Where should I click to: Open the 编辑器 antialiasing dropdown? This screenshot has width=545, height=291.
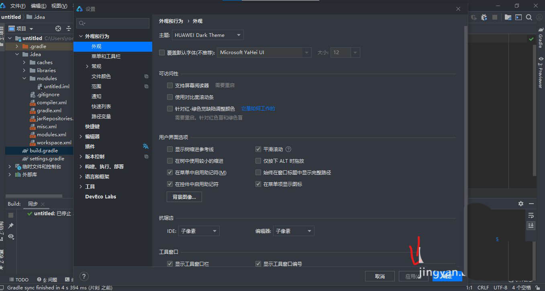294,231
